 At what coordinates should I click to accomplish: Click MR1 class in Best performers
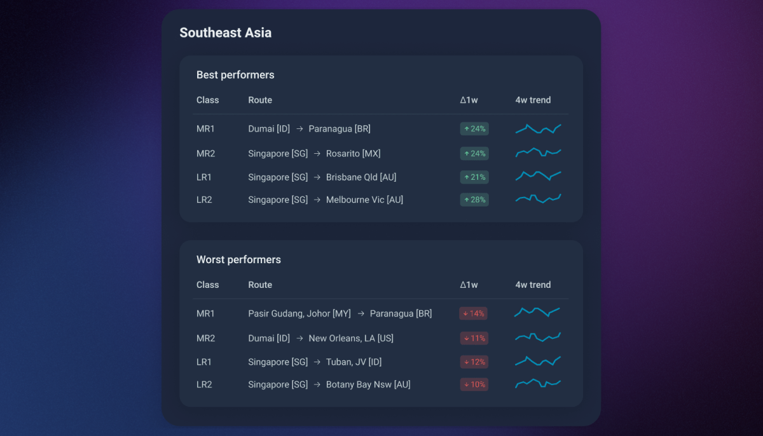coord(205,129)
